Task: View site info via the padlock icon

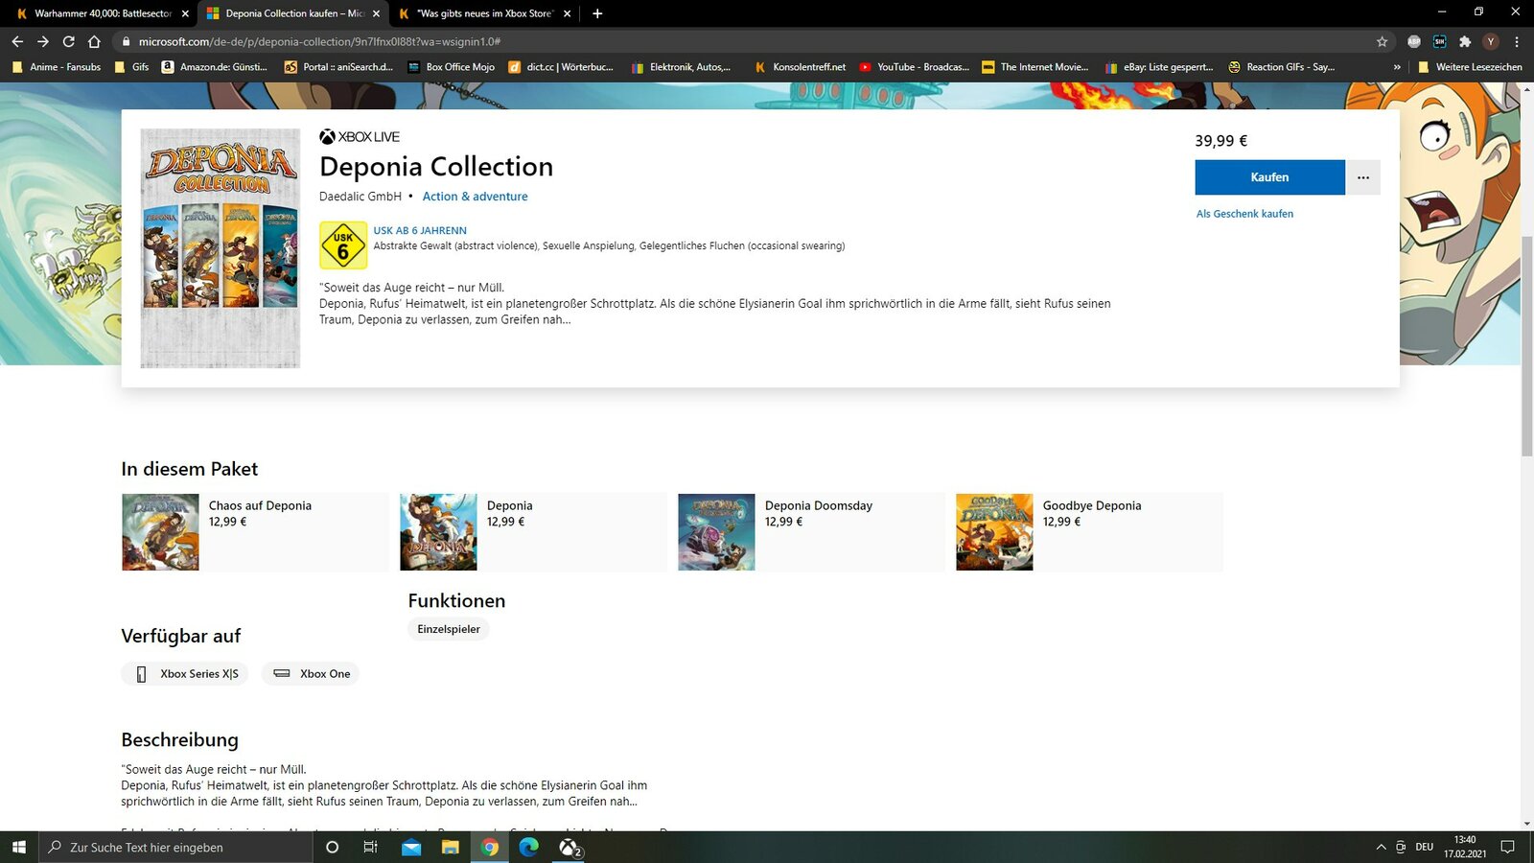Action: point(126,41)
